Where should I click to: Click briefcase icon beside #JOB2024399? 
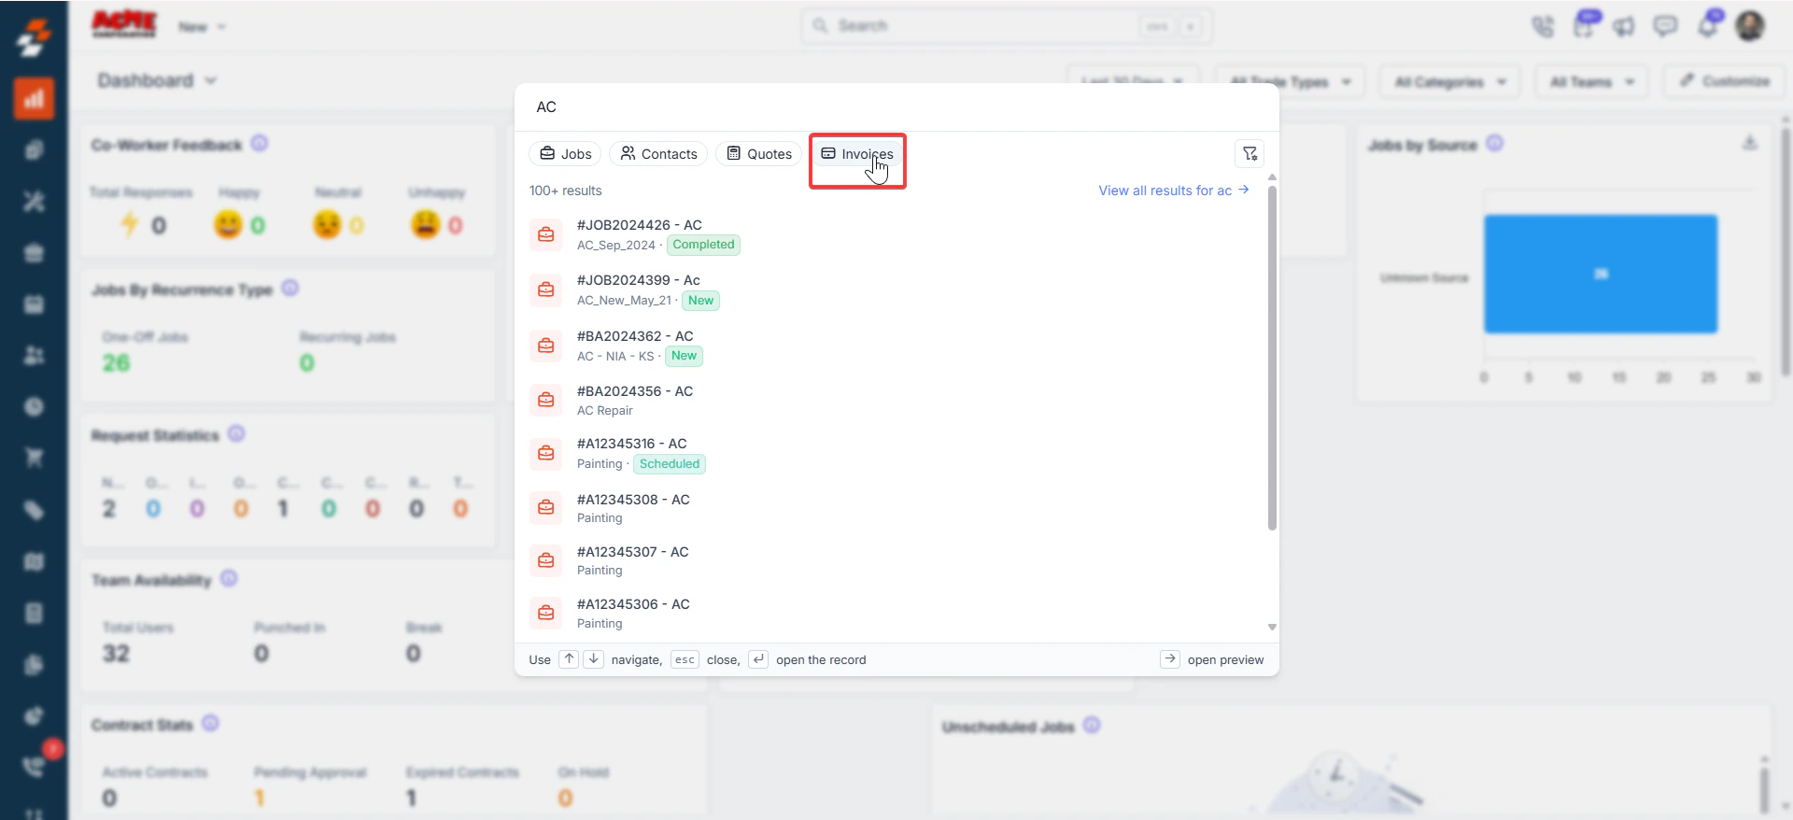(546, 290)
